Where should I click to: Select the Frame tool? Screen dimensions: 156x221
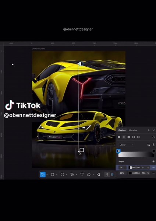coord(53,175)
